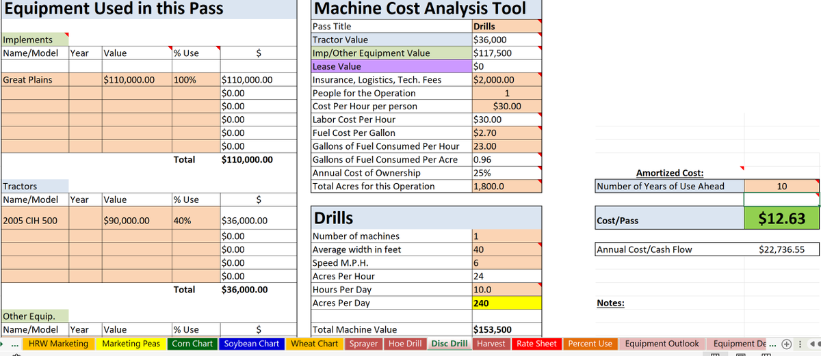Viewport: 821px width, 356px height.
Task: Click the 'Other Equip.' section label
Action: [x=34, y=316]
